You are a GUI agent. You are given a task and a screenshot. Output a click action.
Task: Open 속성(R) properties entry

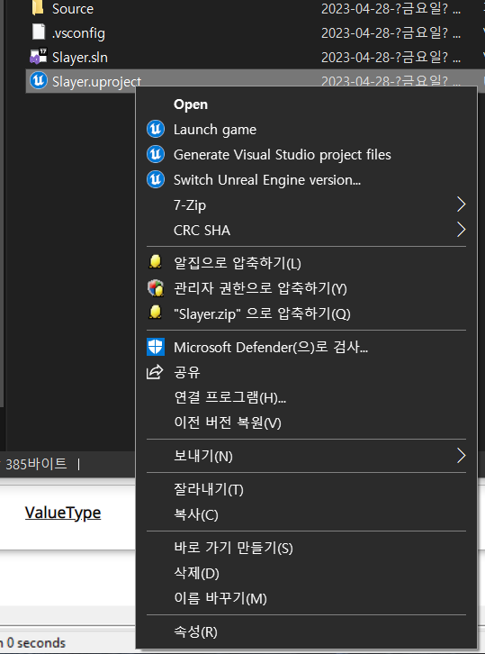[x=306, y=631]
